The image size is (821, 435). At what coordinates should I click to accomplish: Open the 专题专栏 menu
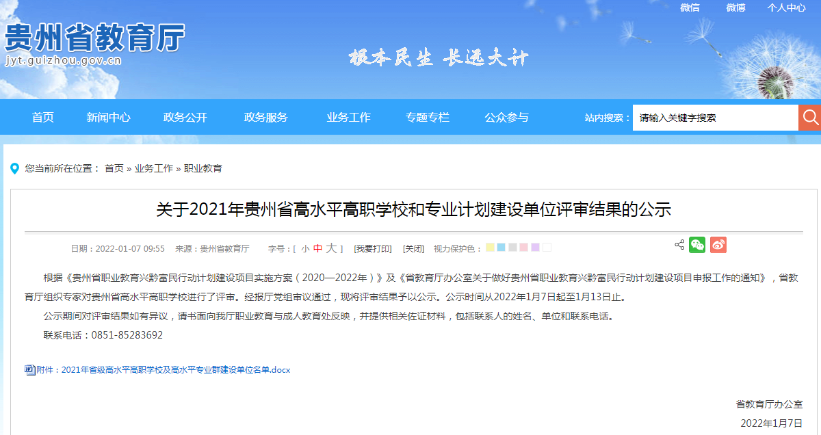427,117
